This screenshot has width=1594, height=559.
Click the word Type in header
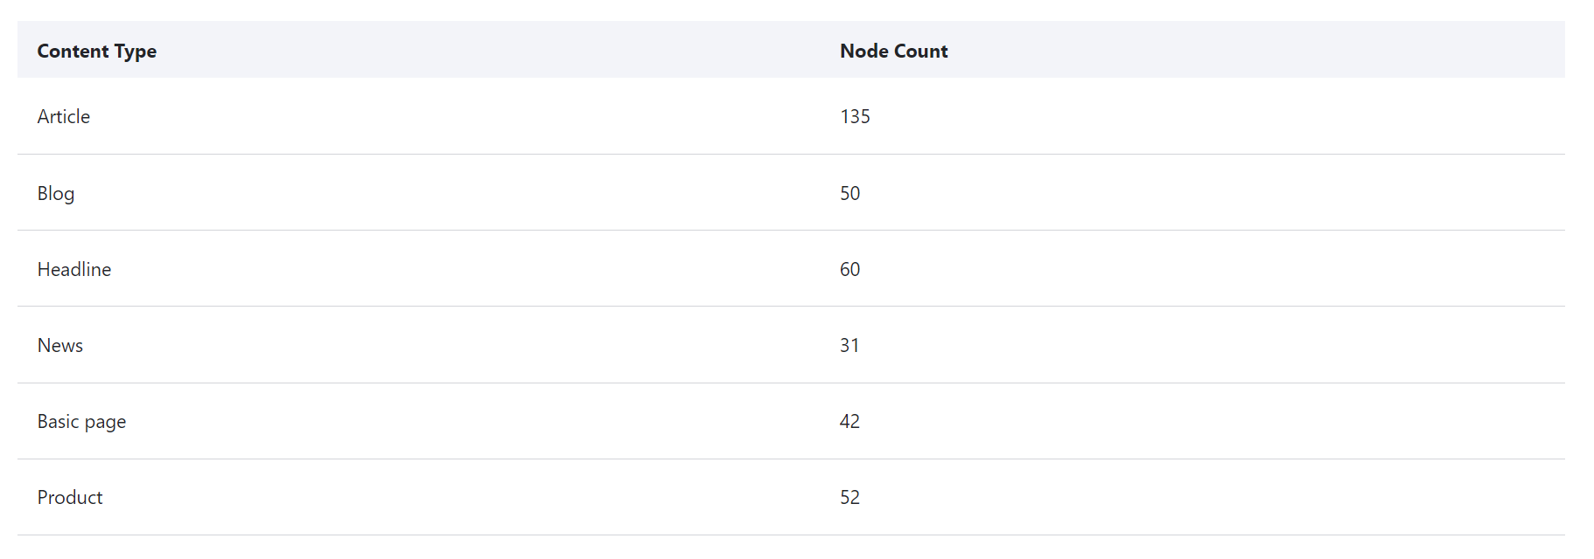(136, 52)
